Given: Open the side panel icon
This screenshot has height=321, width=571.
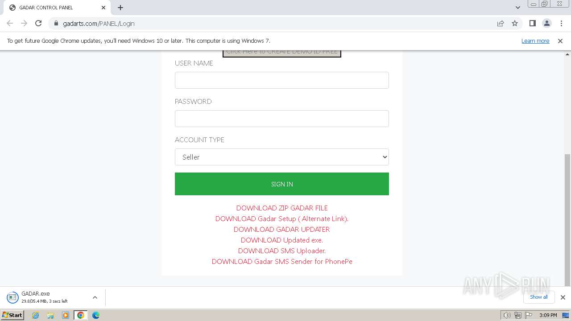Looking at the screenshot, I should 533,23.
